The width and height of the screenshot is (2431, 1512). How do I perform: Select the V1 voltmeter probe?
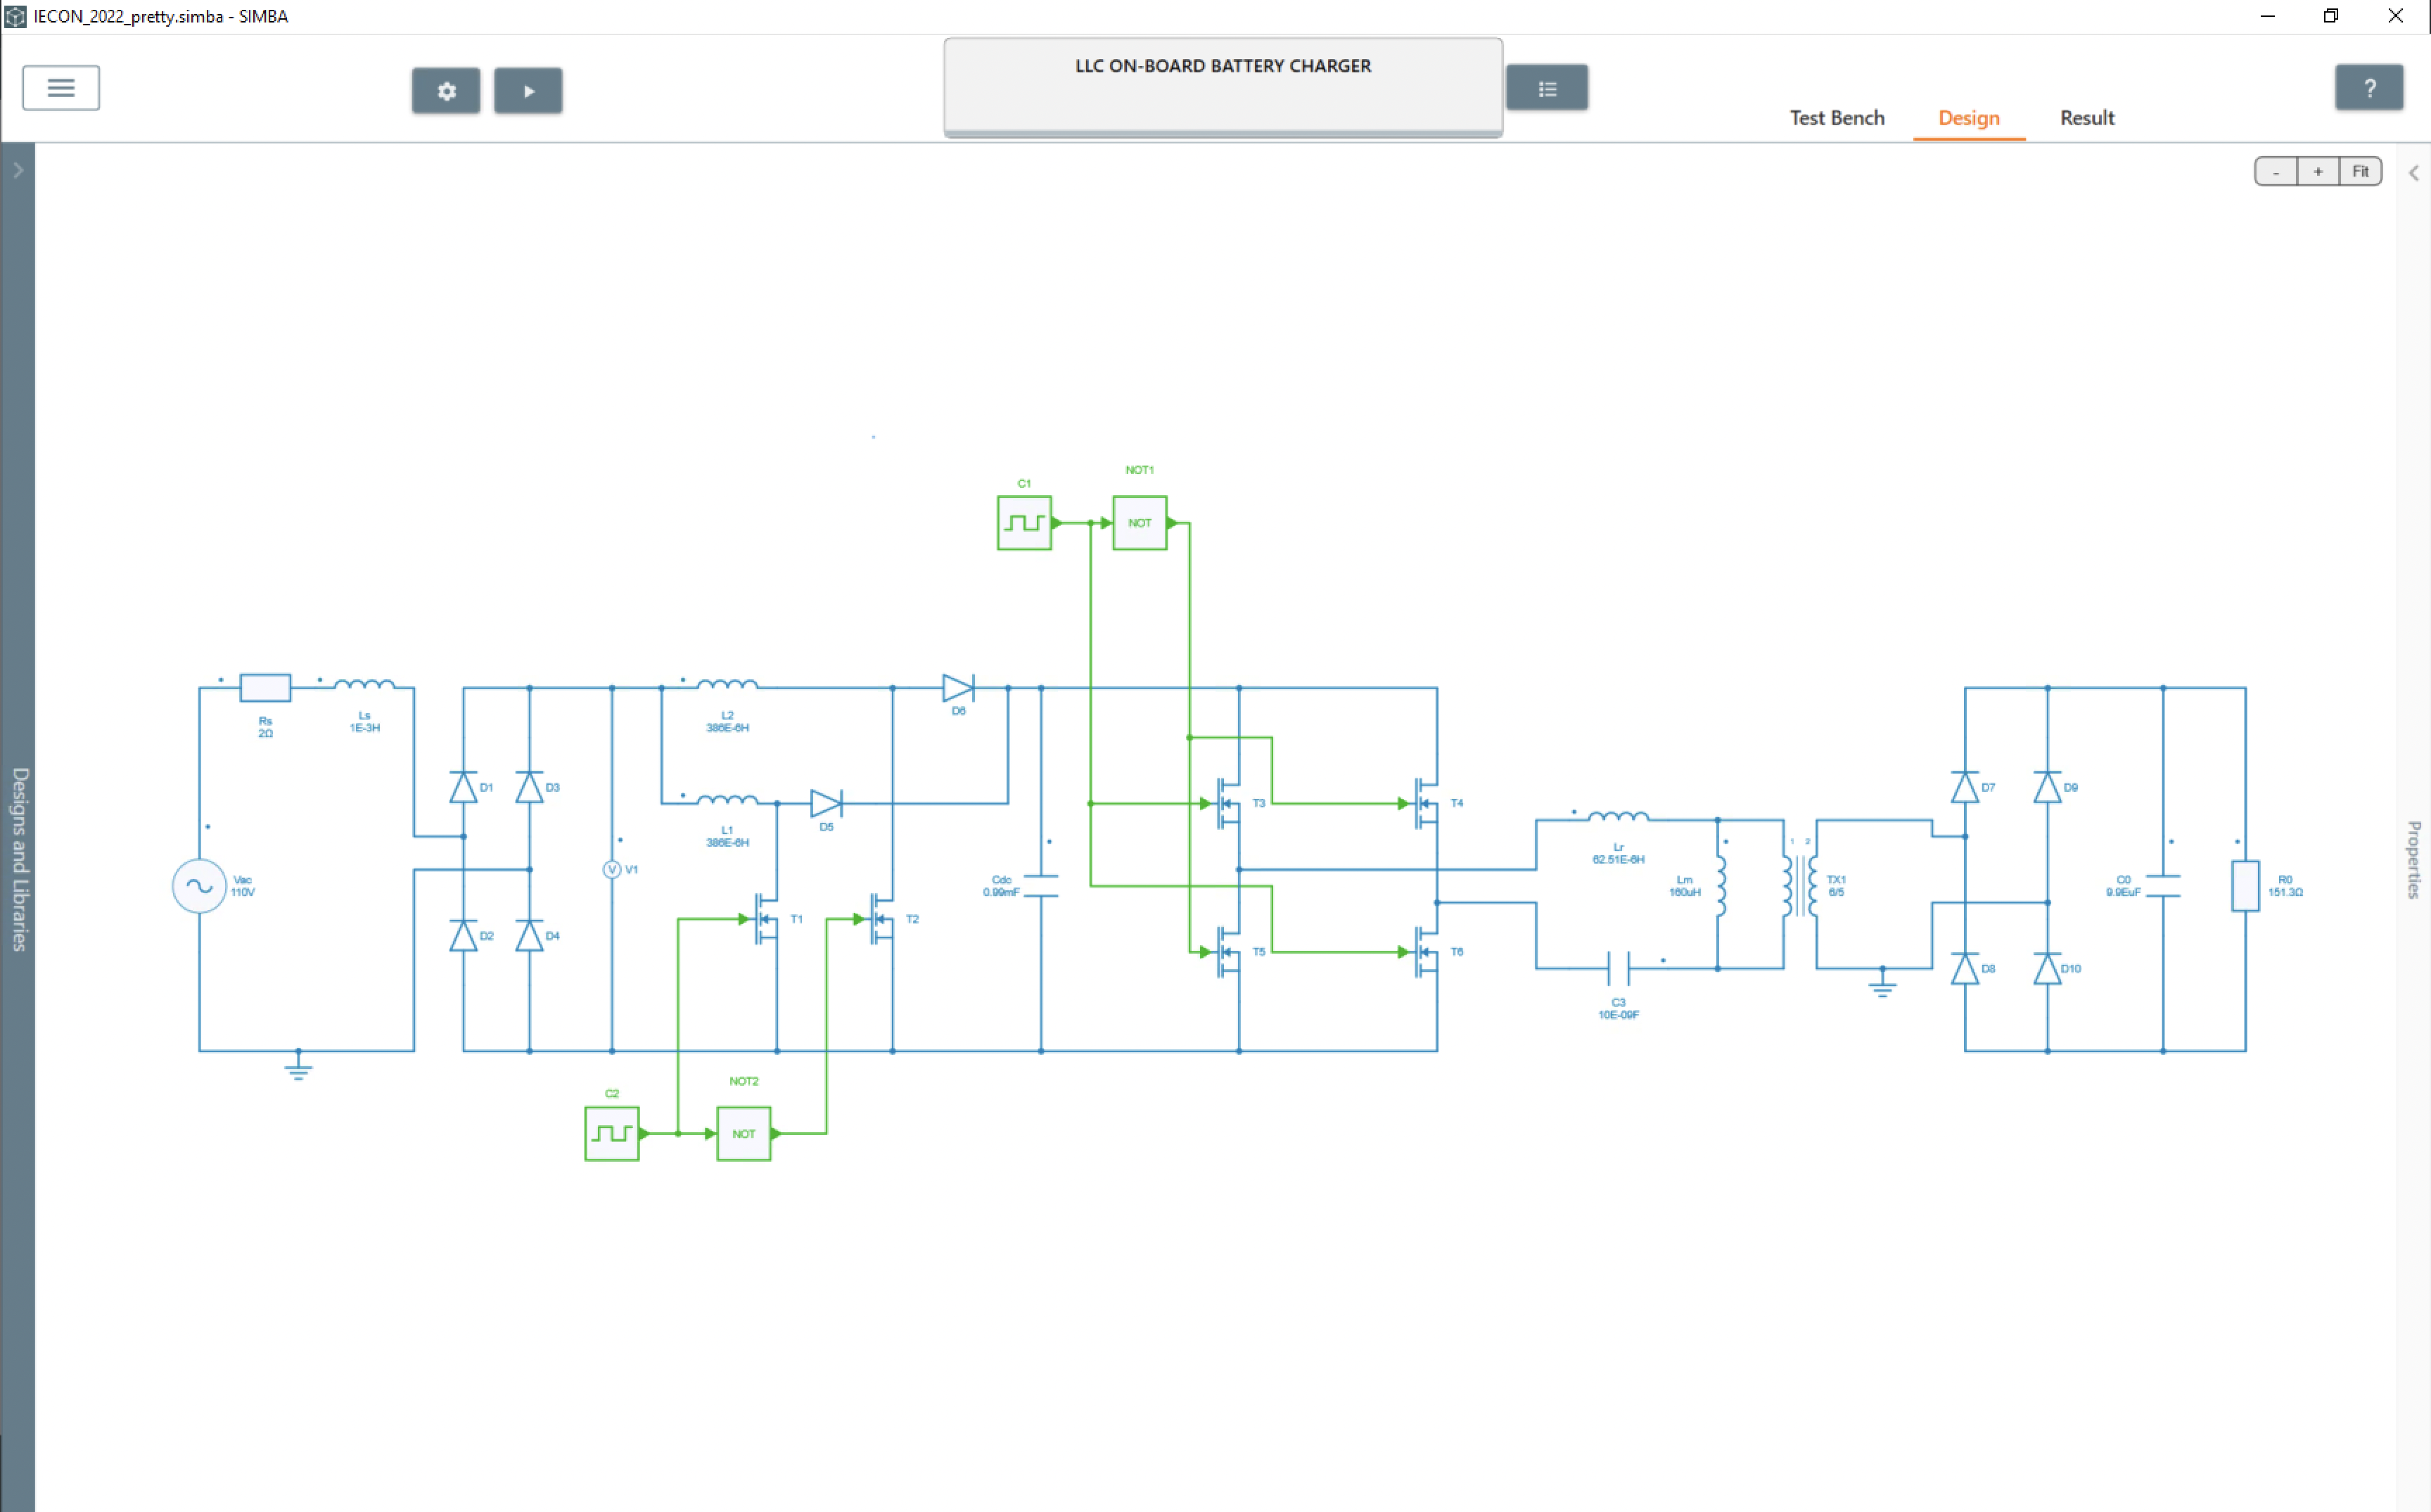coord(612,870)
